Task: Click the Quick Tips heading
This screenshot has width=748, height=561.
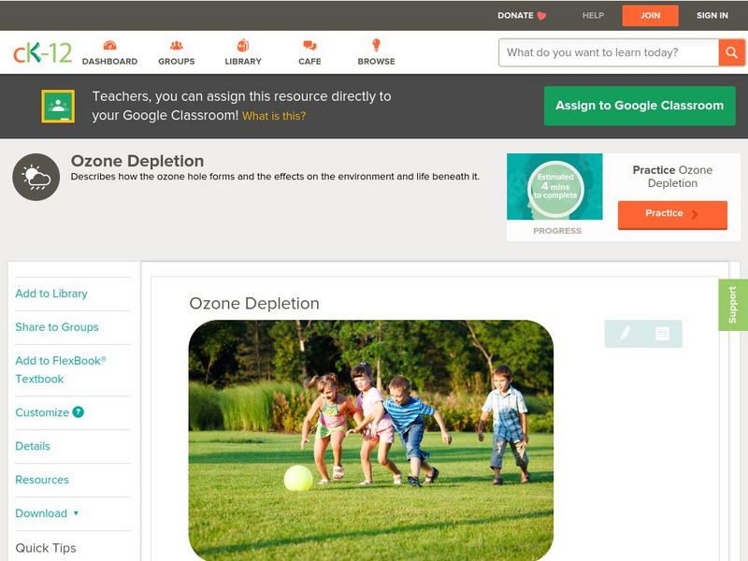Action: point(46,548)
